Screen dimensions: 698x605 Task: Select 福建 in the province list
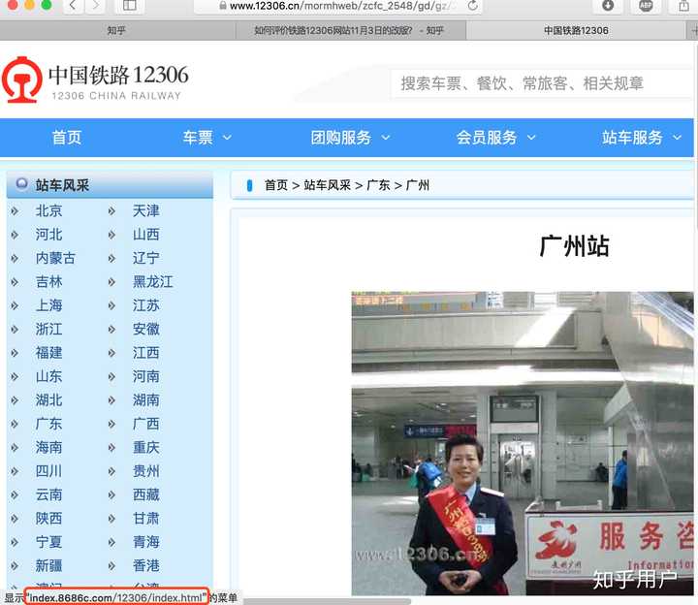tap(49, 353)
